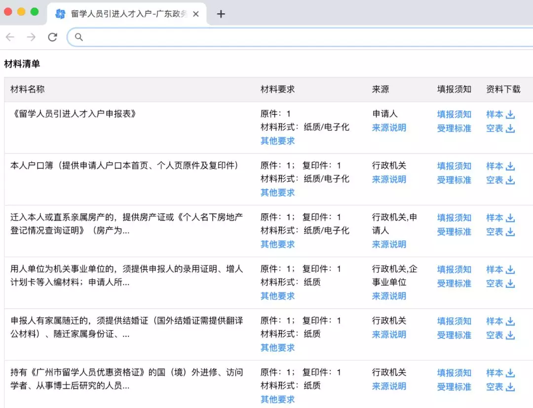Select the 留学人员引进人才入户-广东政务 tab
Viewport: 533px width, 408px height.
point(126,14)
